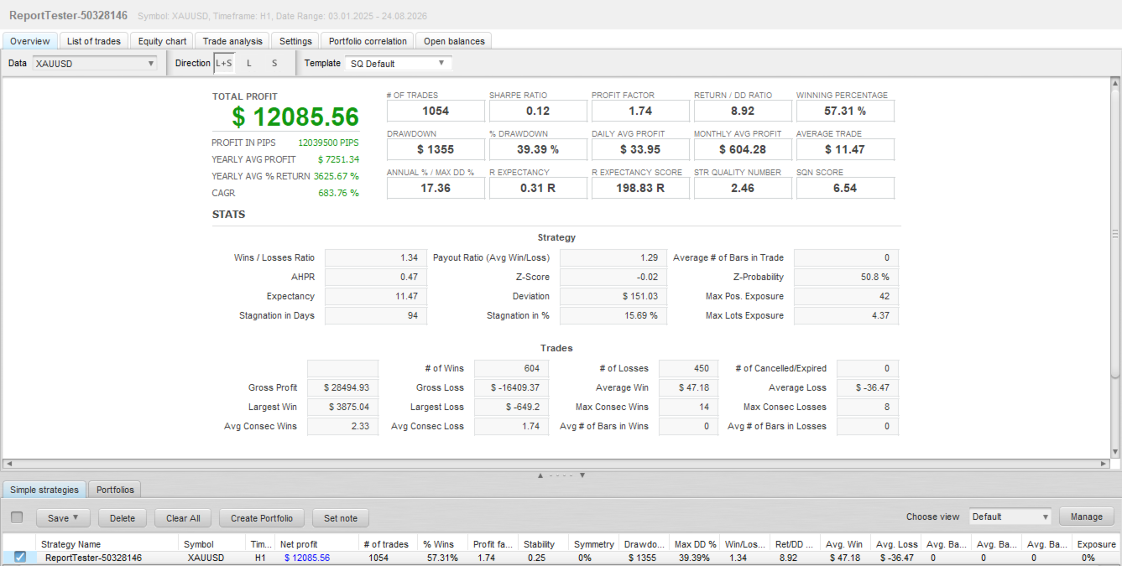Viewport: 1122px width, 566px height.
Task: Open the List of trades tab
Action: pyautogui.click(x=94, y=41)
